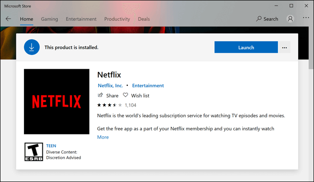Viewport: 314px width, 182px height.
Task: Open the Gaming tab
Action: (49, 19)
